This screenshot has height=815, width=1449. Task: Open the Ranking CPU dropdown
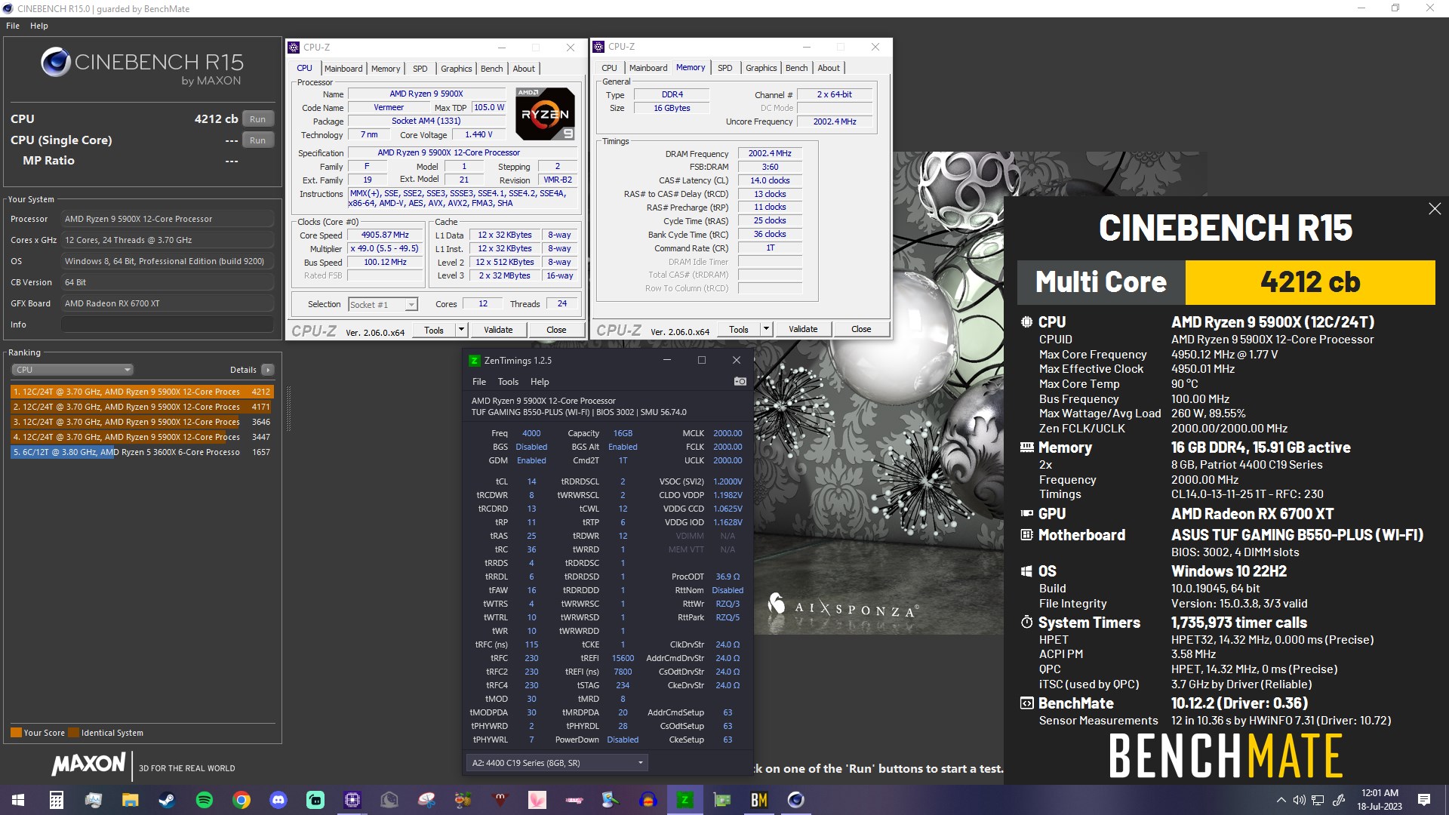[x=72, y=370]
